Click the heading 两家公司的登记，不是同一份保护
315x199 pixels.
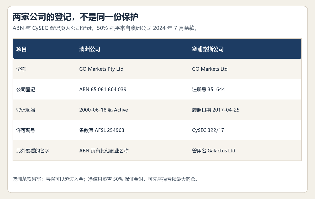click(75, 17)
